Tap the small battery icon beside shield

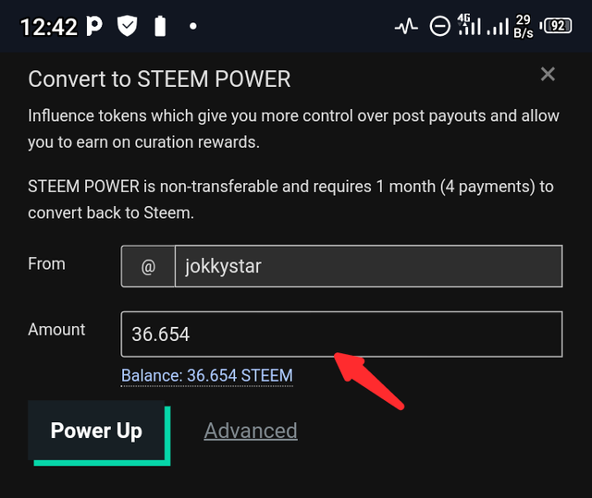pos(160,26)
